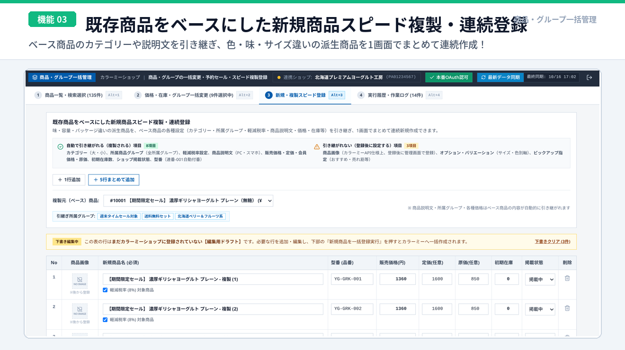Click model number field YG-GRK-001
This screenshot has width=625, height=350.
[x=352, y=279]
